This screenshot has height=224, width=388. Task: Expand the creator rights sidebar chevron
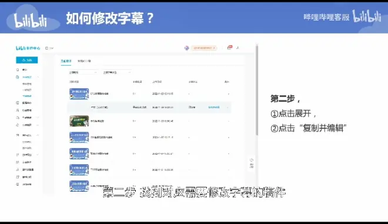(x=38, y=155)
